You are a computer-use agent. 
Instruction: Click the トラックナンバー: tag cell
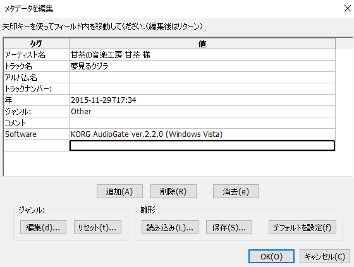click(x=37, y=89)
